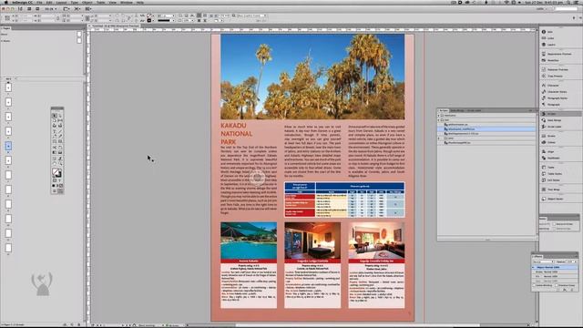Open the Layout menu
Viewport: 583px width, 328px height.
pos(61,2)
